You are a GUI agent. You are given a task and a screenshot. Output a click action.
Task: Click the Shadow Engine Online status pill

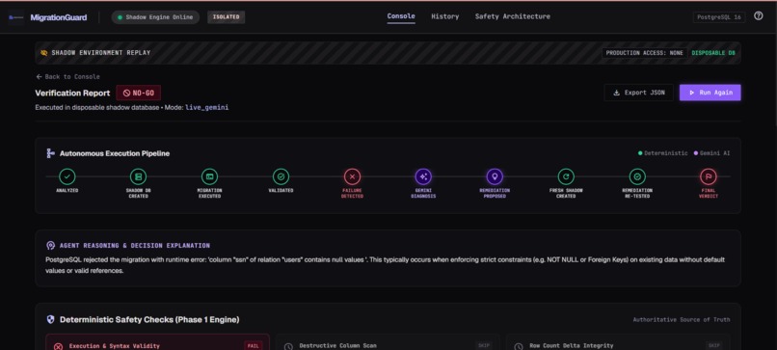click(155, 17)
